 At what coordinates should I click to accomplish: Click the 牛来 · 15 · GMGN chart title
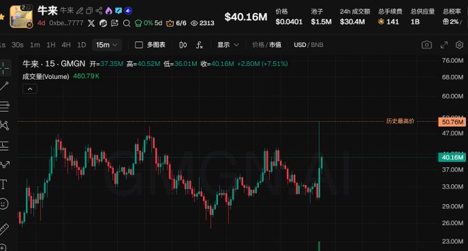[x=54, y=64]
